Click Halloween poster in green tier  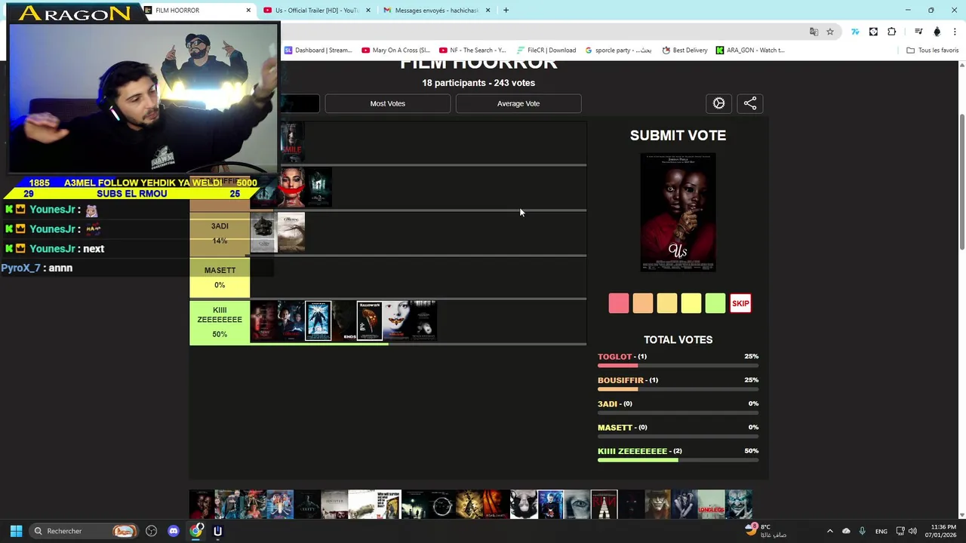370,321
